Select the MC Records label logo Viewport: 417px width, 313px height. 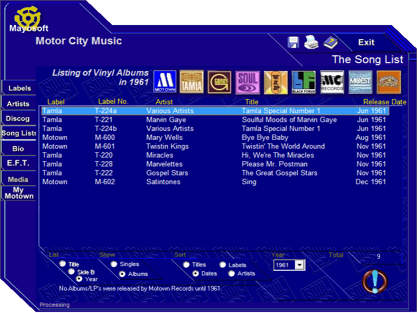(332, 82)
